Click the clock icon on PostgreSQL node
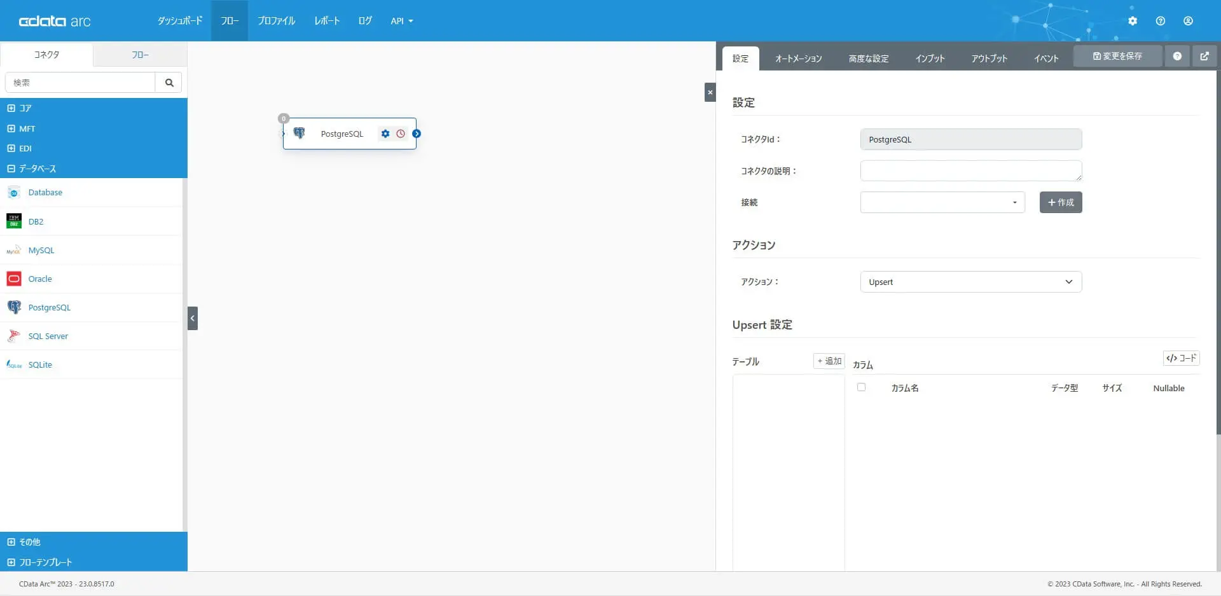This screenshot has width=1221, height=596. tap(401, 134)
